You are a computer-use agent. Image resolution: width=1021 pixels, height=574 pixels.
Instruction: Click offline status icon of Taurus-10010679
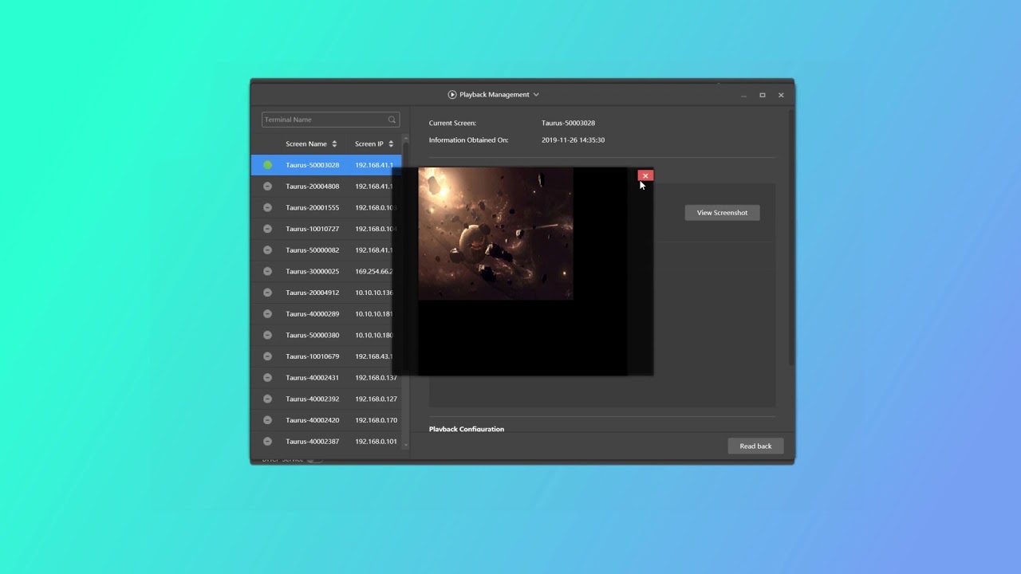(268, 356)
